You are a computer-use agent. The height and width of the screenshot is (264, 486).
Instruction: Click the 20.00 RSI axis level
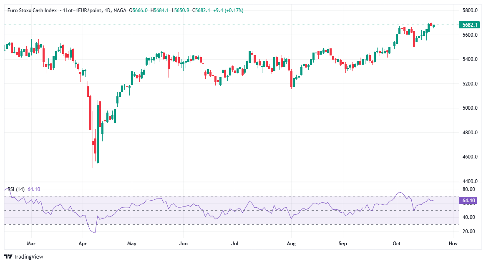pos(468,231)
